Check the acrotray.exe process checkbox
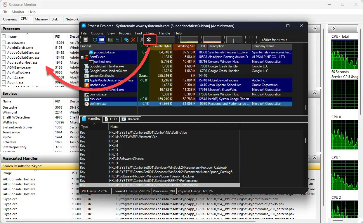Viewport: 363px width, 223px height. tap(4, 43)
